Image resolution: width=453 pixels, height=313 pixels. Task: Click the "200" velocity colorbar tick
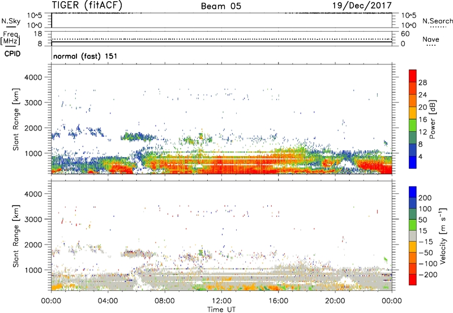[x=425, y=198]
